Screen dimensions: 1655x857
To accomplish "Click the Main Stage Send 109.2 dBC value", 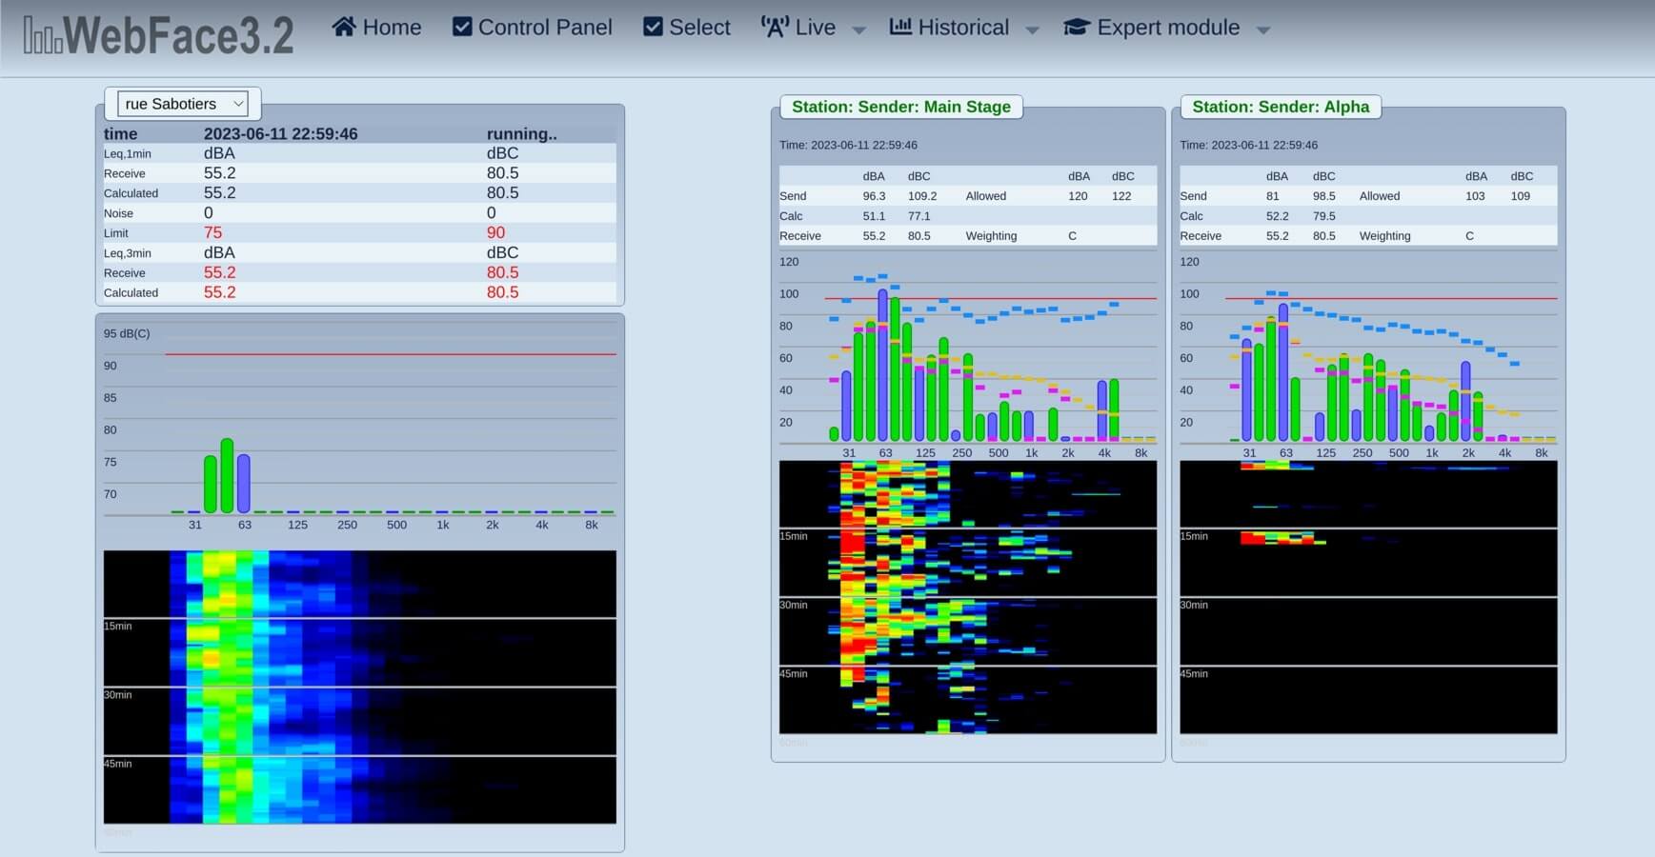I will click(922, 196).
